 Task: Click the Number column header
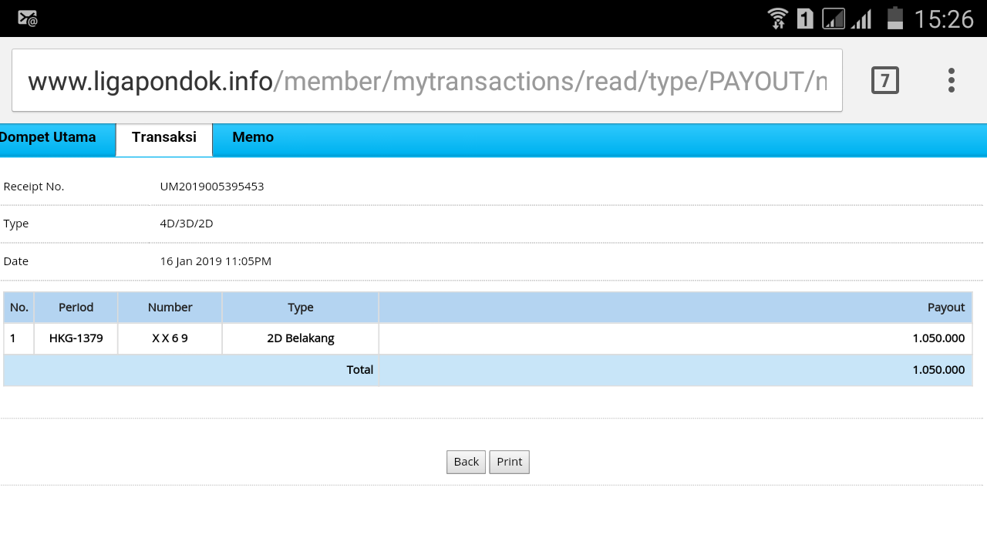pos(170,308)
